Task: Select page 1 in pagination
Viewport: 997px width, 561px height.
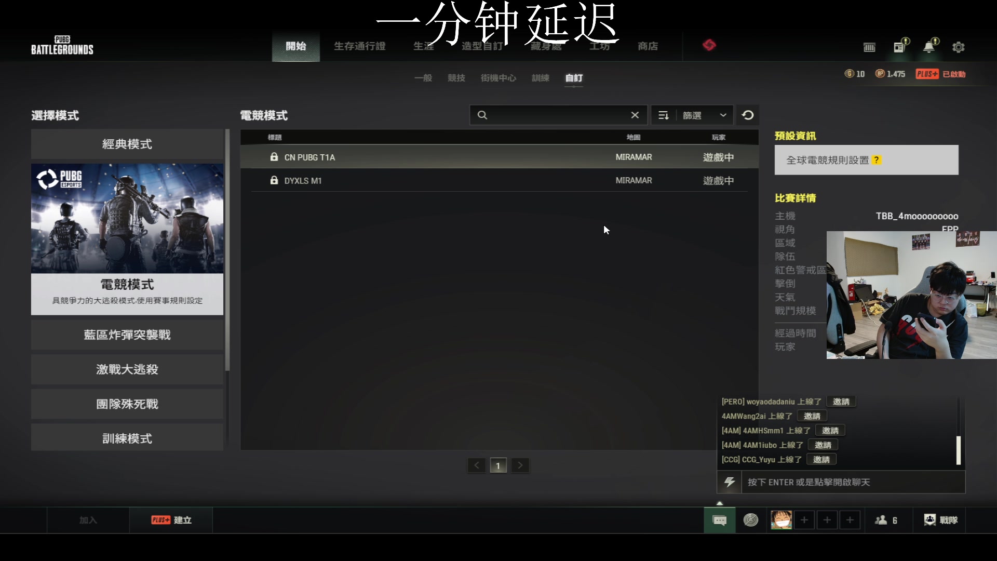Action: [498, 465]
